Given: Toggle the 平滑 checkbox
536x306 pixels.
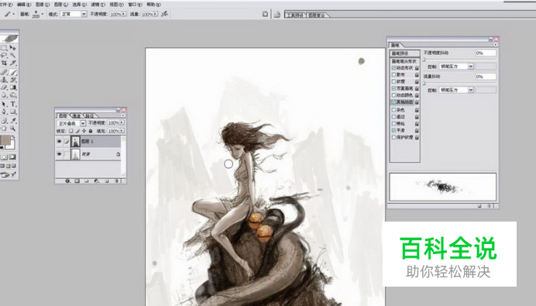Looking at the screenshot, I should pyautogui.click(x=393, y=130).
